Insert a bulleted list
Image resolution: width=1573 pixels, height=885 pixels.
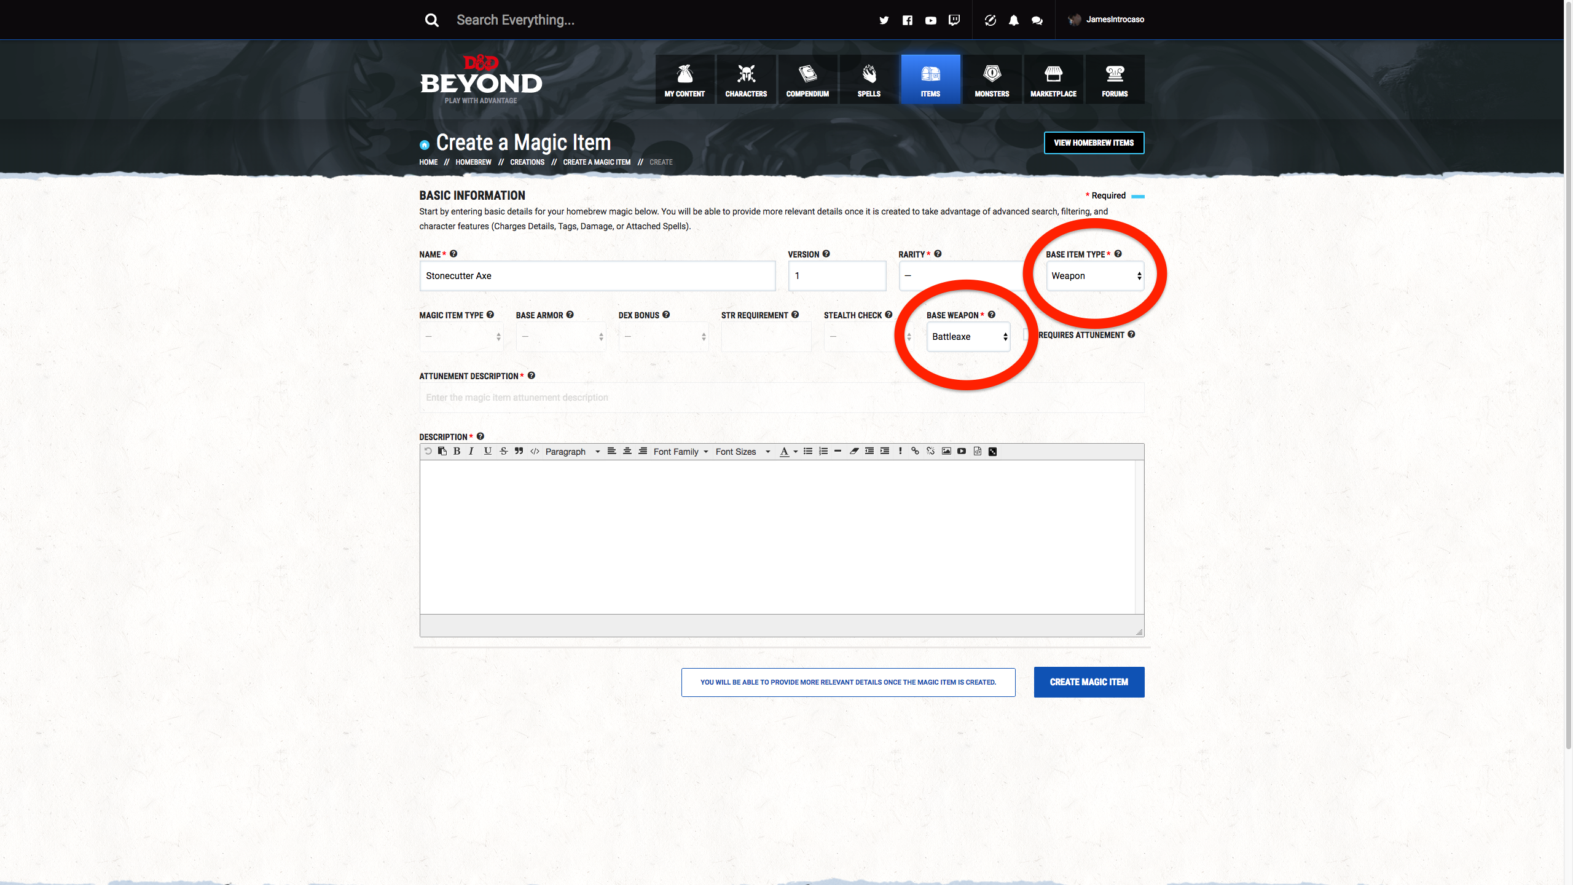(x=808, y=451)
